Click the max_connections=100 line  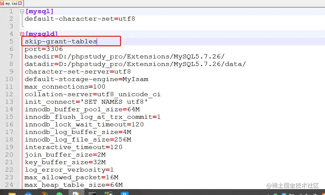(65, 87)
